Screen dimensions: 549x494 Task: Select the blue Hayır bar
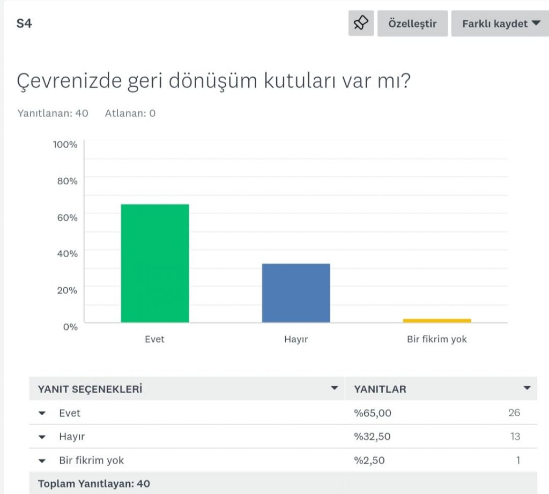pyautogui.click(x=295, y=292)
